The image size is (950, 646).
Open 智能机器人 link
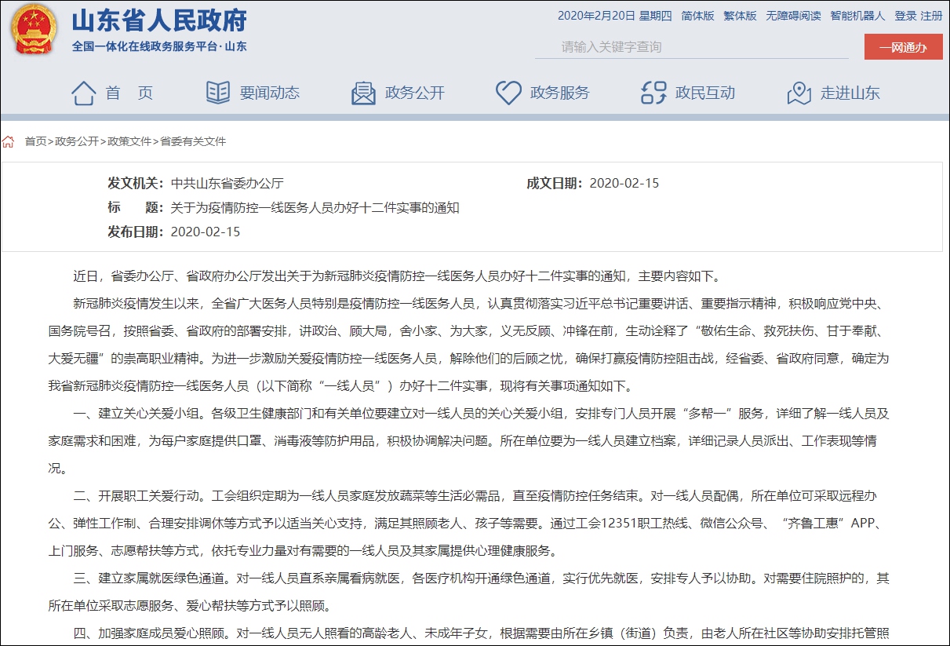tap(858, 16)
